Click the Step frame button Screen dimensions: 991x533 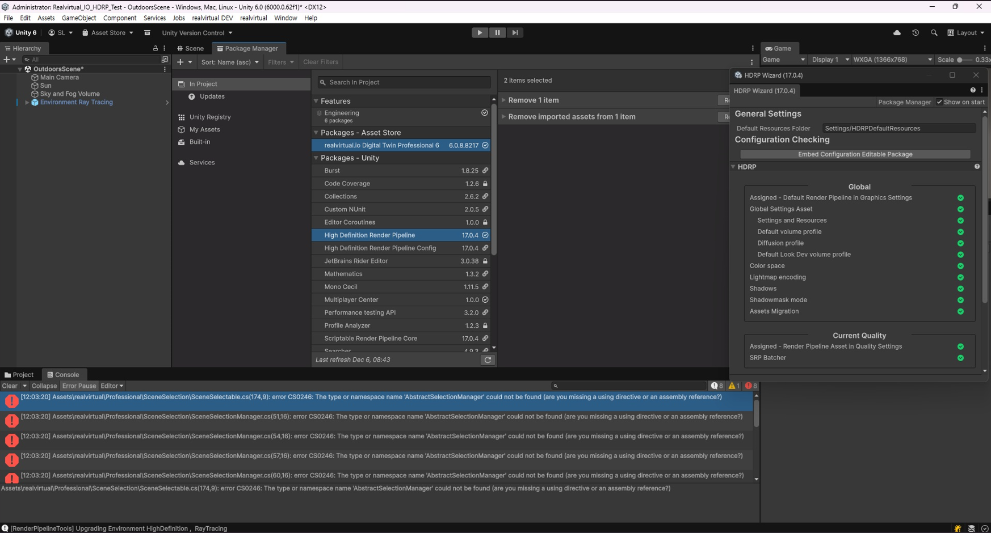coord(515,33)
